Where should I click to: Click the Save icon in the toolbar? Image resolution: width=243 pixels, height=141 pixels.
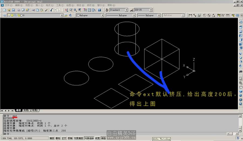pyautogui.click(x=13, y=10)
